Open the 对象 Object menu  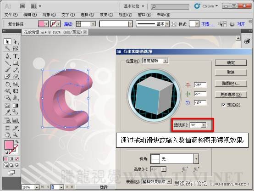tap(49, 15)
